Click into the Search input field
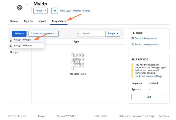The width and height of the screenshot is (176, 120). [93, 34]
